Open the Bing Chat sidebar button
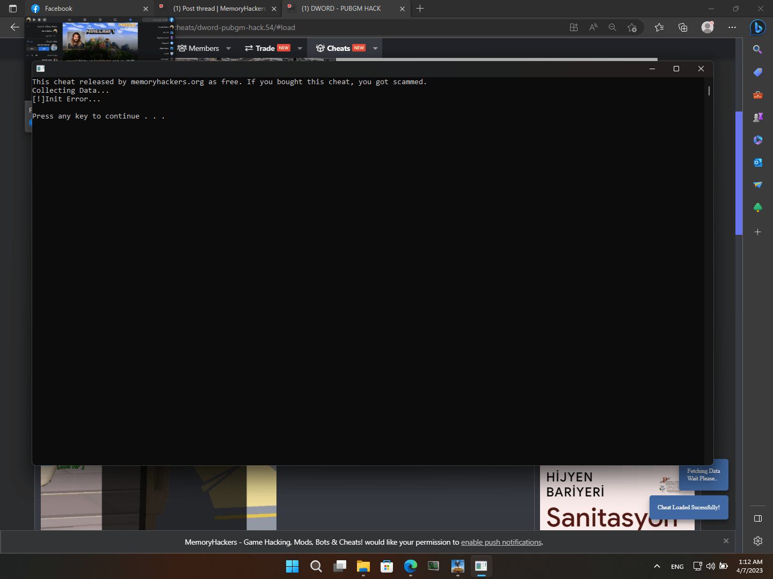The image size is (773, 579). pyautogui.click(x=757, y=27)
